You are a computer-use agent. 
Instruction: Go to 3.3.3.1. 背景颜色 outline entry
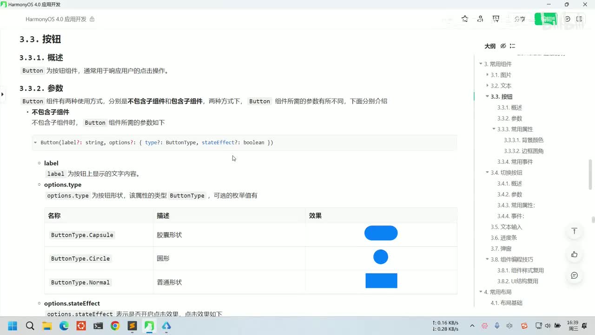523,140
